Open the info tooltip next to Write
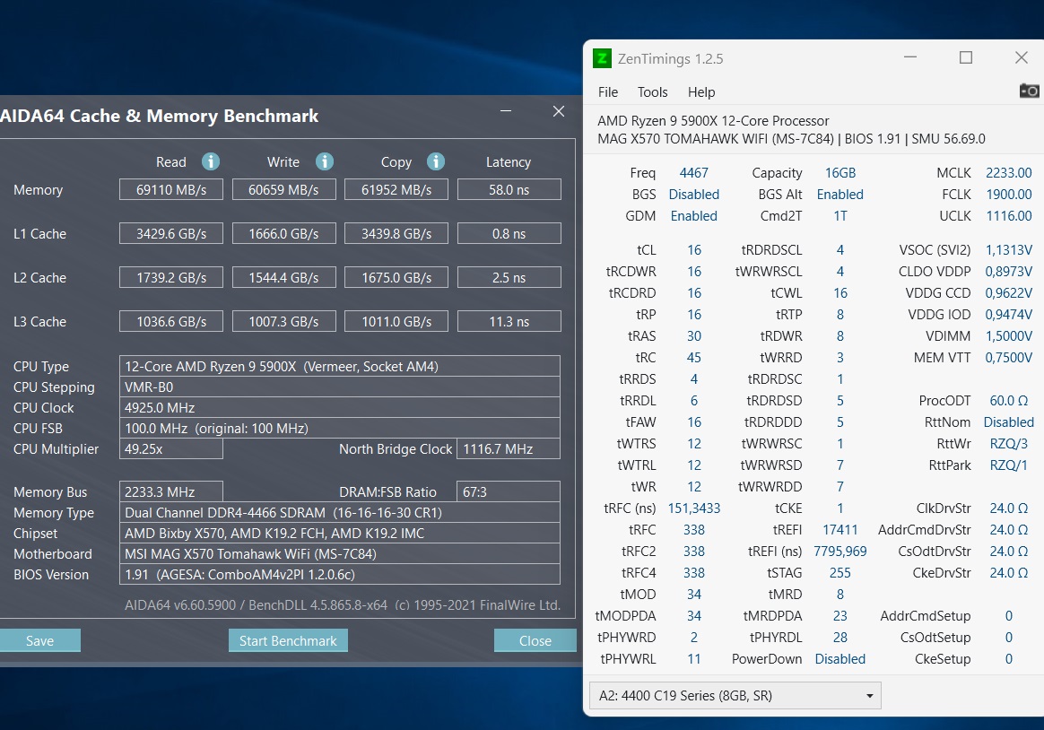 324,161
